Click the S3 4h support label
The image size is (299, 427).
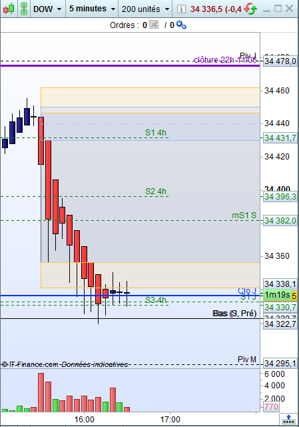pyautogui.click(x=155, y=300)
